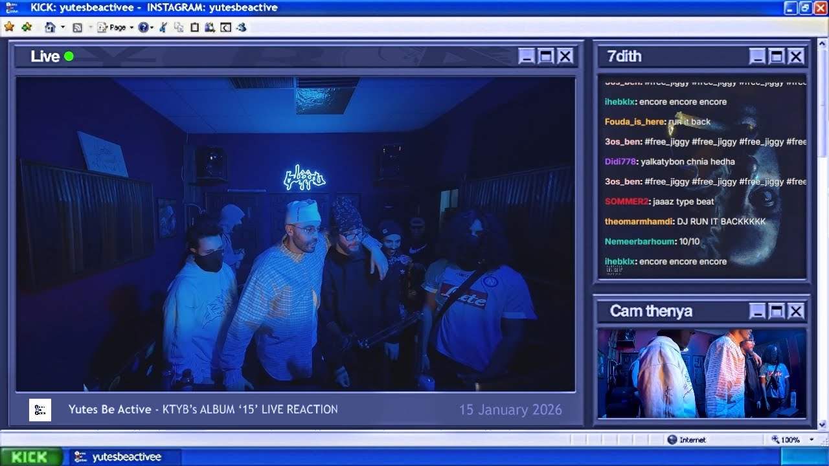Image resolution: width=829 pixels, height=466 pixels.
Task: Click the Messenger icon in the toolbar
Action: pyautogui.click(x=242, y=27)
